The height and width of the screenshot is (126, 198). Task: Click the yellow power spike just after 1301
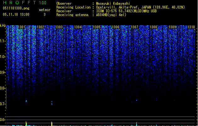26,123
